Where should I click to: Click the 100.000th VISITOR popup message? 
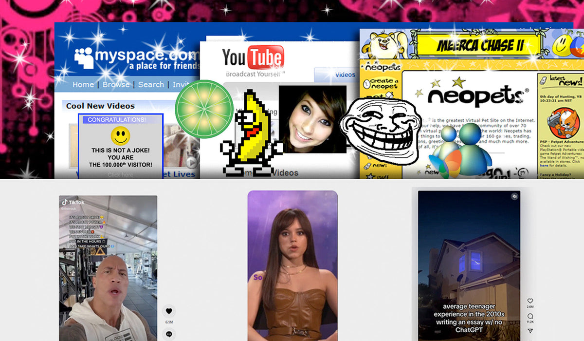pos(121,158)
